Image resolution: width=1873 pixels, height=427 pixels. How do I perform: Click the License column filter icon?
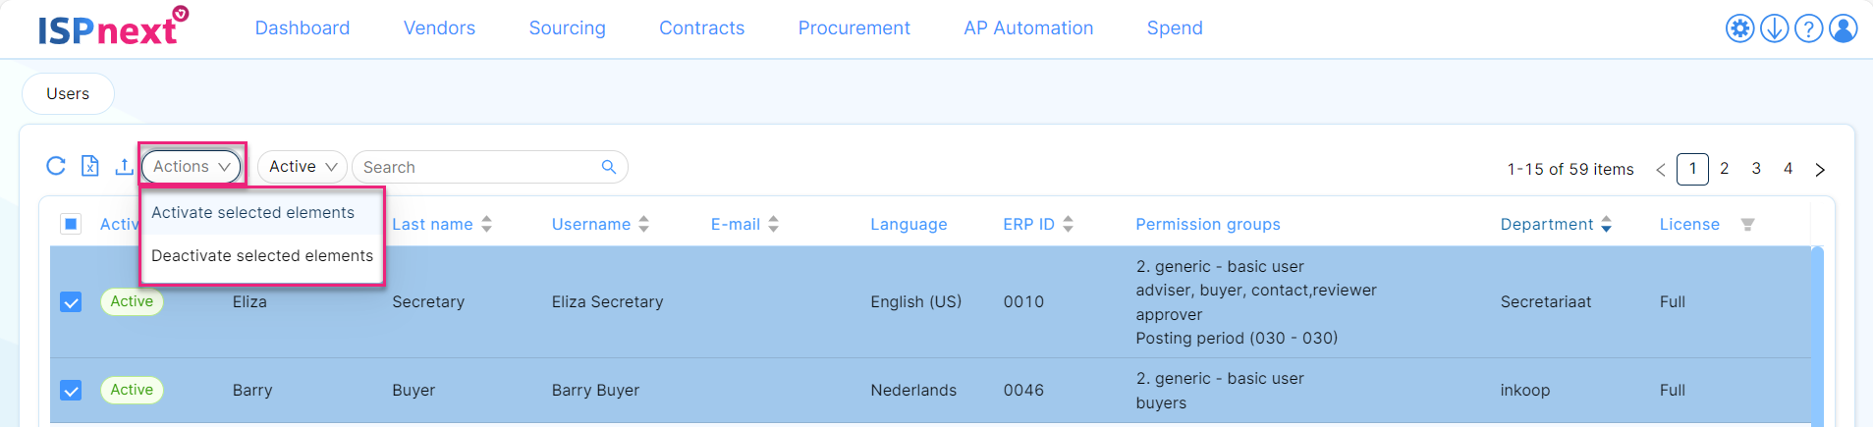tap(1747, 225)
